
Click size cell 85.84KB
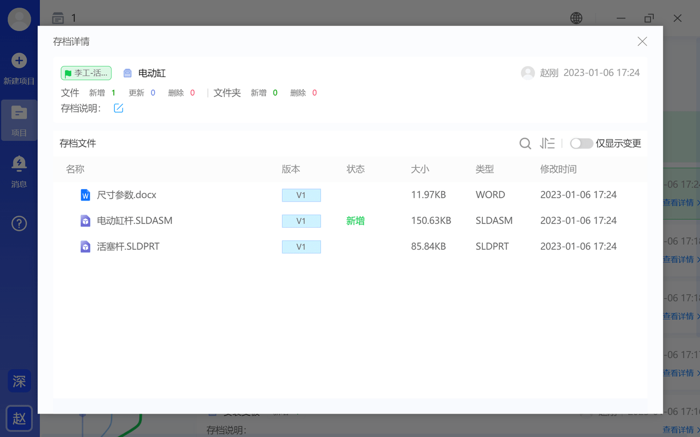(428, 246)
